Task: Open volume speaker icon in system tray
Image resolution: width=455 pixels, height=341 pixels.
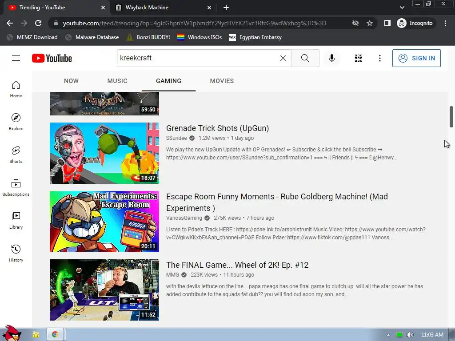Action: [410, 335]
